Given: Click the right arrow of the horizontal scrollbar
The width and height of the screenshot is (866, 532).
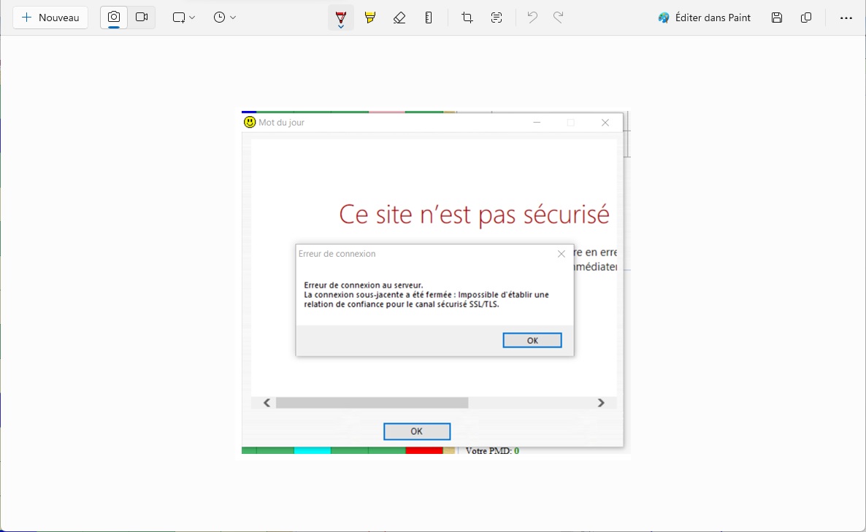Looking at the screenshot, I should (x=601, y=403).
